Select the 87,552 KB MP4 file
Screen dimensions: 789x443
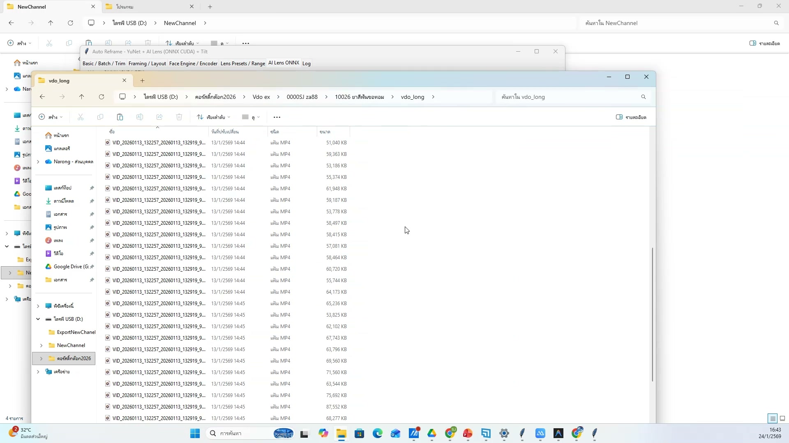click(159, 407)
